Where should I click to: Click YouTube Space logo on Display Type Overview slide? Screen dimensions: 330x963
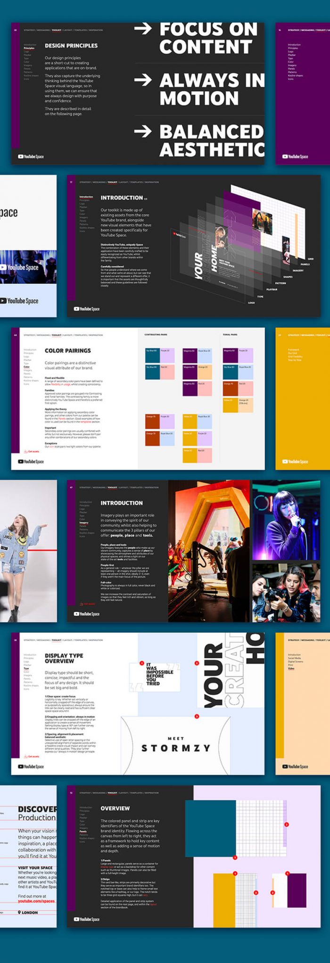point(31,766)
